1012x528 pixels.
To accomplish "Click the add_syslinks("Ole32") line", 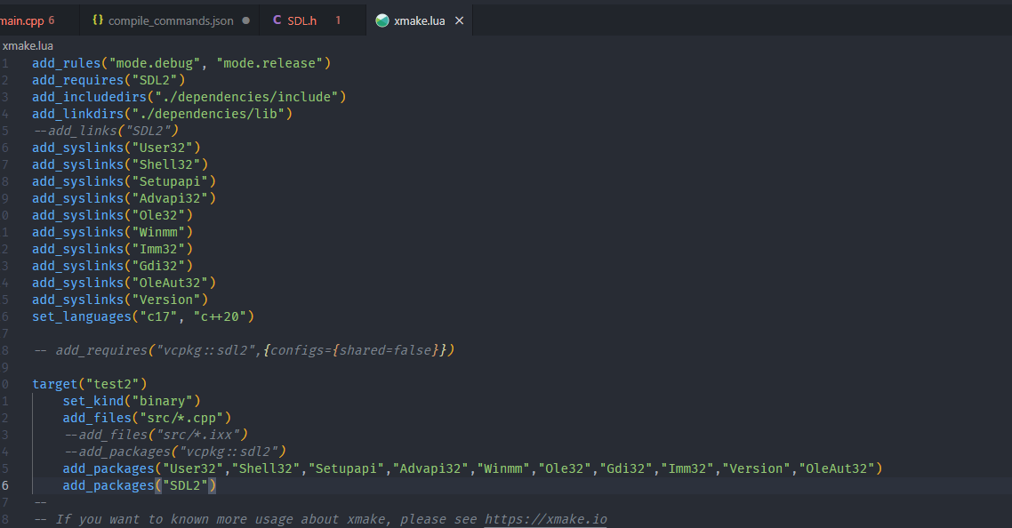I will 112,215.
